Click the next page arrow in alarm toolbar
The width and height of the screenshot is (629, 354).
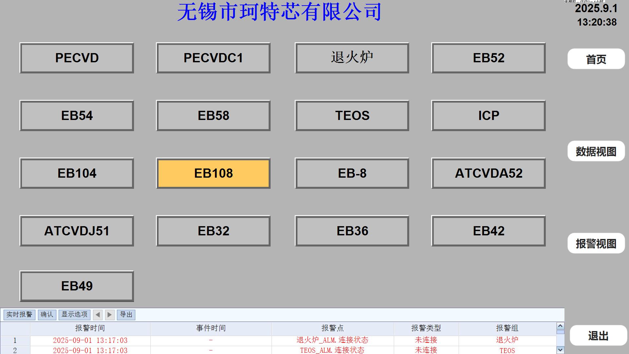(110, 315)
